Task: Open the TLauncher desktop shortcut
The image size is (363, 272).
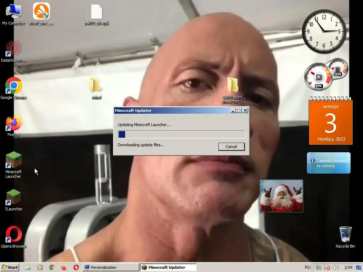Action: click(x=13, y=200)
